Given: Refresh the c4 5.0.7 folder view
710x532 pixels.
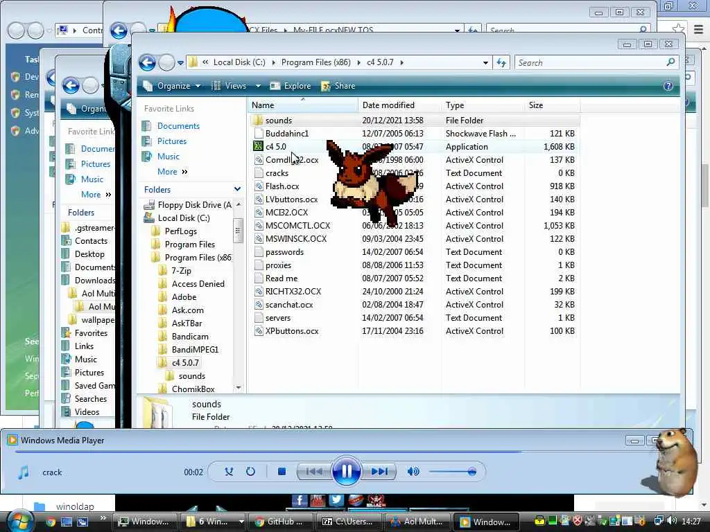Looking at the screenshot, I should tap(501, 63).
